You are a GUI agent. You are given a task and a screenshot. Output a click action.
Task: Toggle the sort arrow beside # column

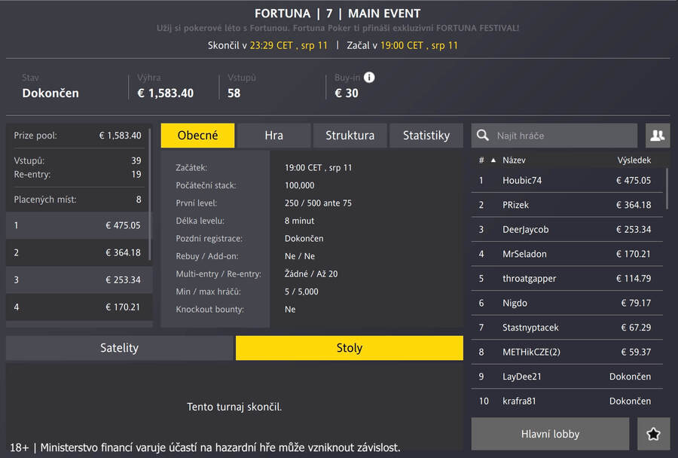pyautogui.click(x=493, y=160)
